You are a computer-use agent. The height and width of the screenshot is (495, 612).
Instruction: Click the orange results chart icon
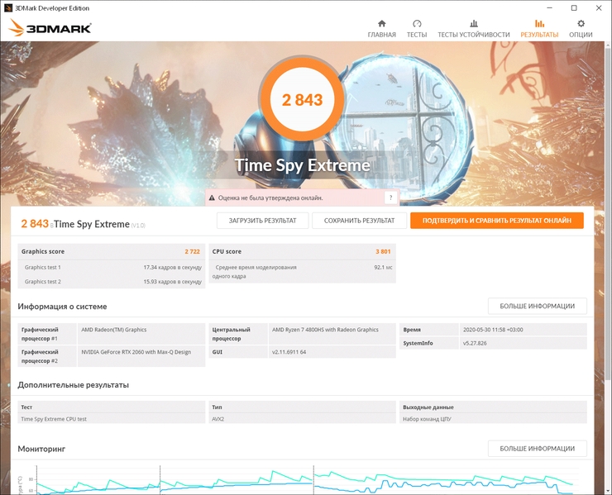click(539, 23)
